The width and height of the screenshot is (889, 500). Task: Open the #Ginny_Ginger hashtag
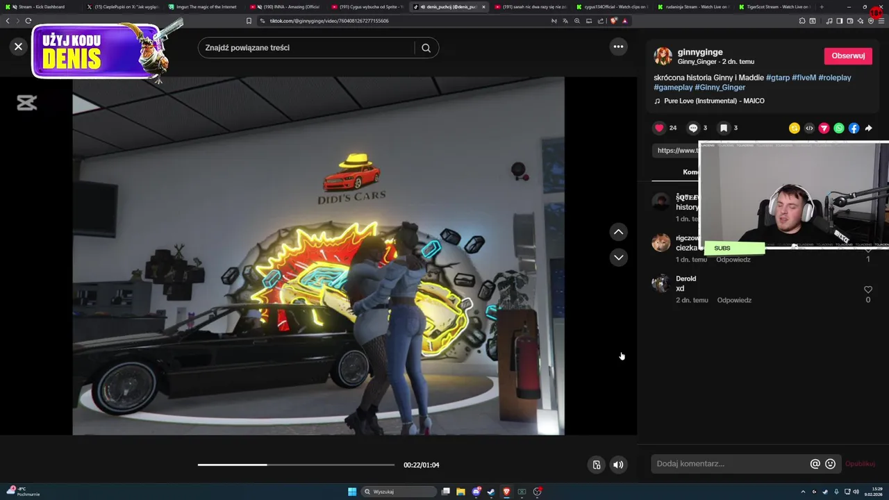click(x=720, y=87)
